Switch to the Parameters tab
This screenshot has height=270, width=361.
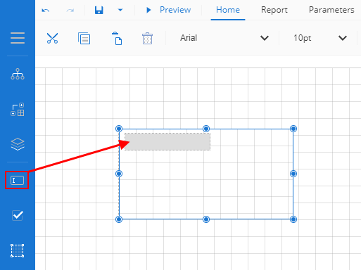pyautogui.click(x=331, y=10)
